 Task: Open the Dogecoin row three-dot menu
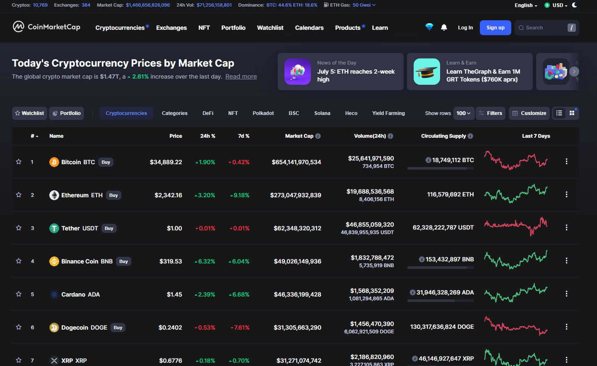(x=566, y=327)
